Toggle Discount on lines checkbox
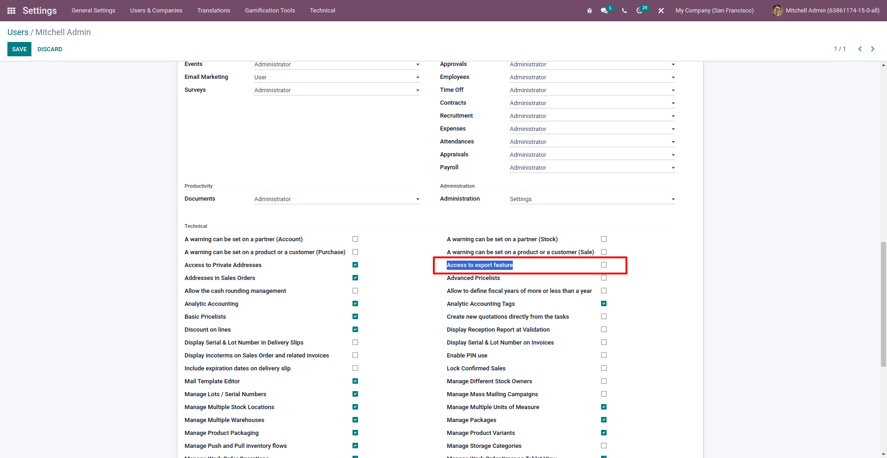887x458 pixels. pos(355,329)
